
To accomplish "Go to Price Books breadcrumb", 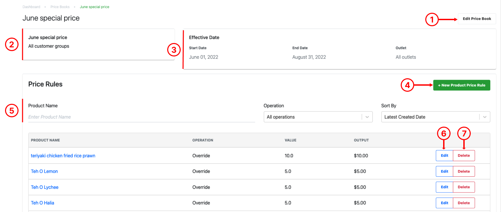I will pyautogui.click(x=60, y=7).
